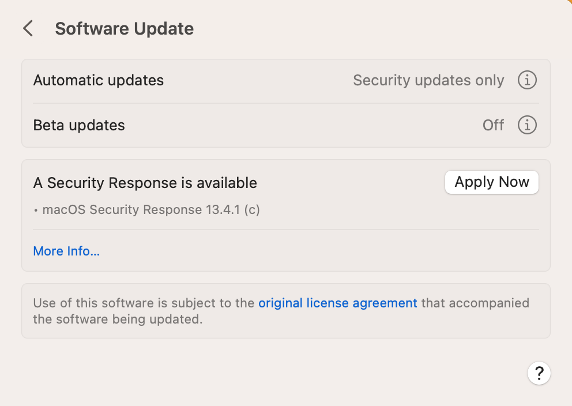Expand details for the available Security Response

pos(66,251)
